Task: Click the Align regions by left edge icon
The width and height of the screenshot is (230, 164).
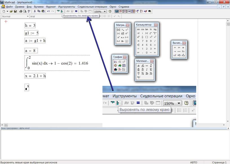Action: coord(62,11)
